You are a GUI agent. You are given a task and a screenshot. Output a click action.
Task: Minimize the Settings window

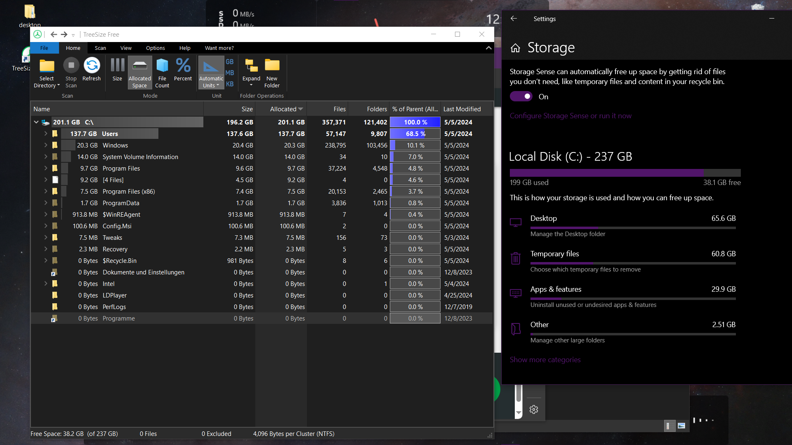coord(772,19)
